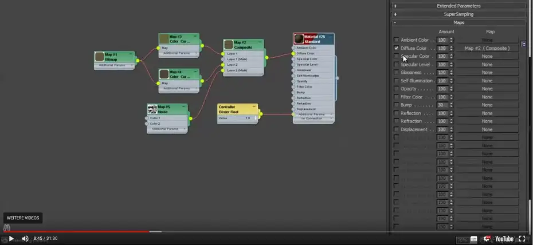
Task: Select the Map #5 Noise node thumbnail
Action: [152, 109]
